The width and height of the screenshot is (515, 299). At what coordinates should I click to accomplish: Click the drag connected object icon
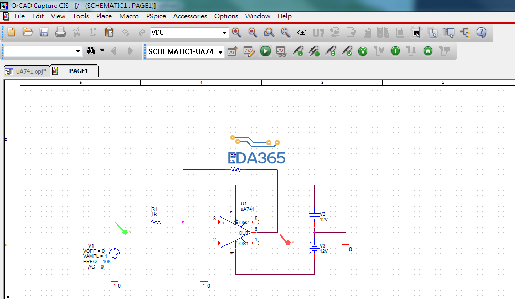click(x=449, y=32)
